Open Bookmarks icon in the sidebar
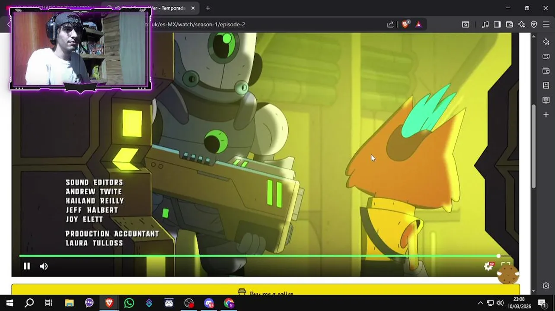Screen dimensions: 555x311 pos(546,86)
